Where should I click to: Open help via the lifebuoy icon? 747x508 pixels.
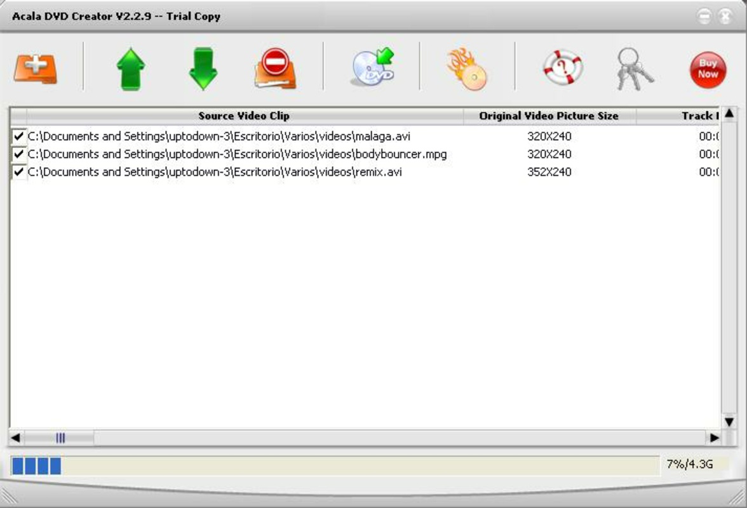(x=563, y=67)
